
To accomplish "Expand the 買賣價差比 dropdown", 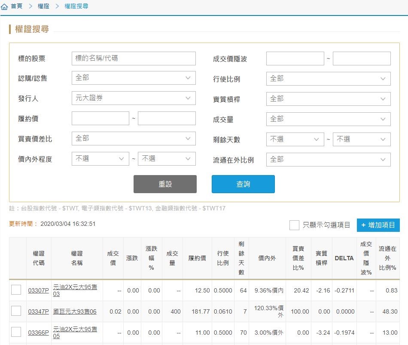I will tap(134, 139).
